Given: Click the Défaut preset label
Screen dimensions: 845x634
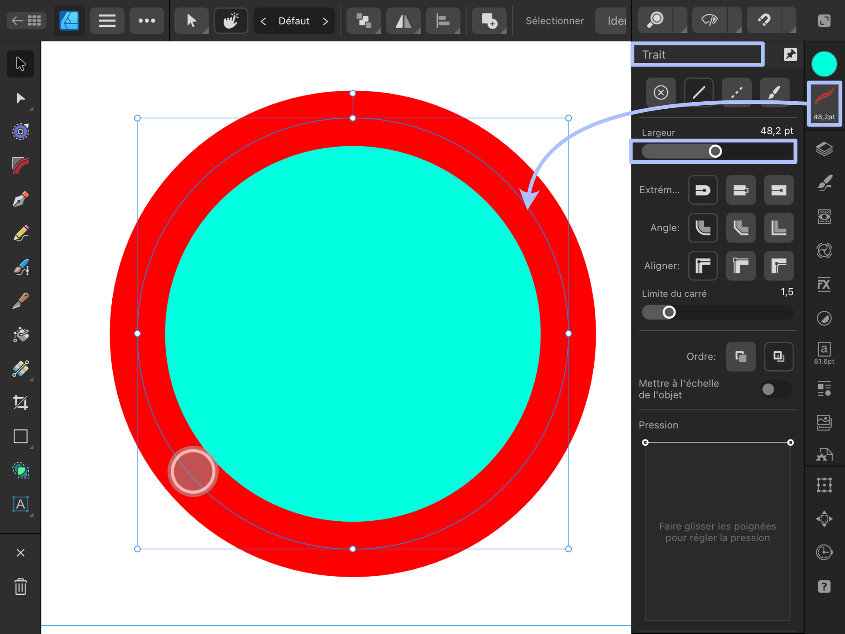Looking at the screenshot, I should [294, 21].
